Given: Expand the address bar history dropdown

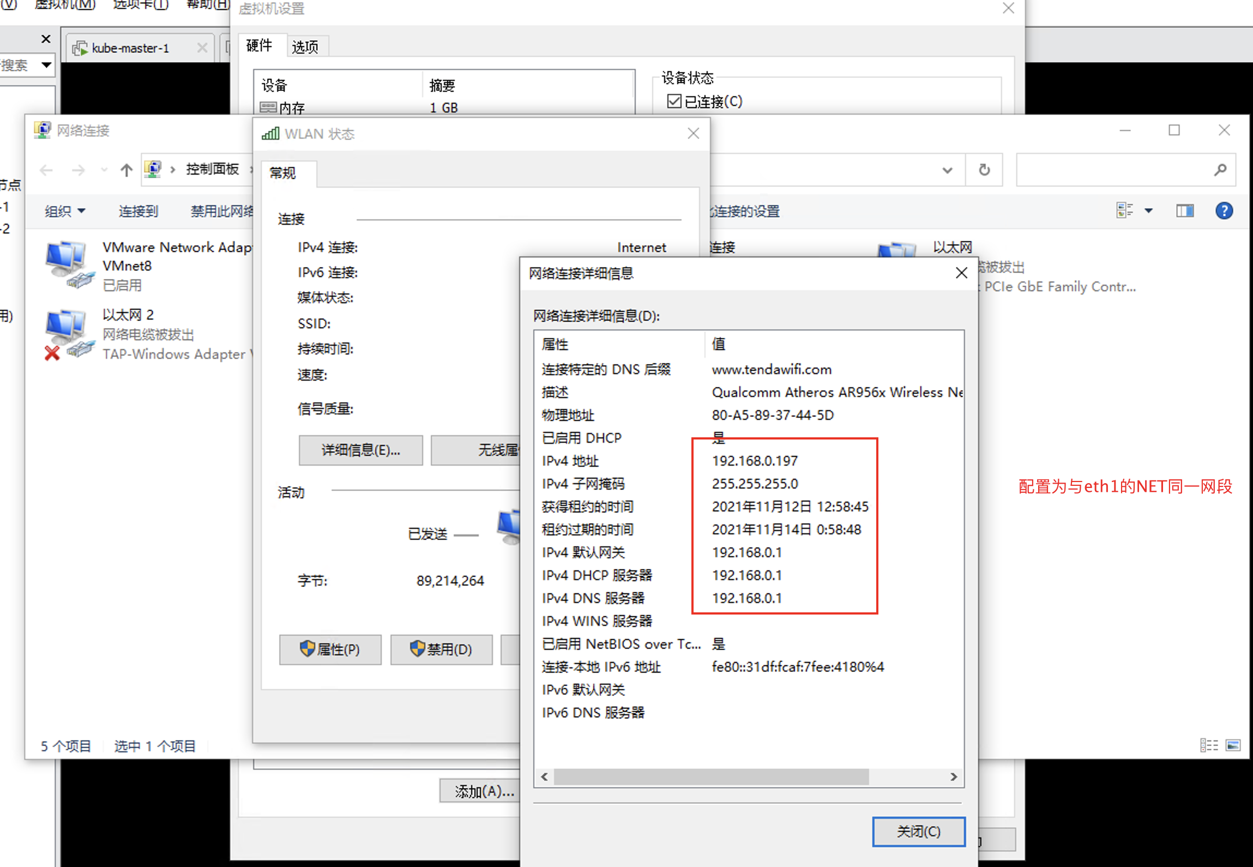Looking at the screenshot, I should coord(947,170).
